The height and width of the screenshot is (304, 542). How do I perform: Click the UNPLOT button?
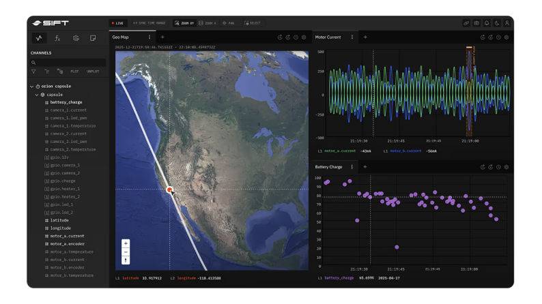click(93, 72)
